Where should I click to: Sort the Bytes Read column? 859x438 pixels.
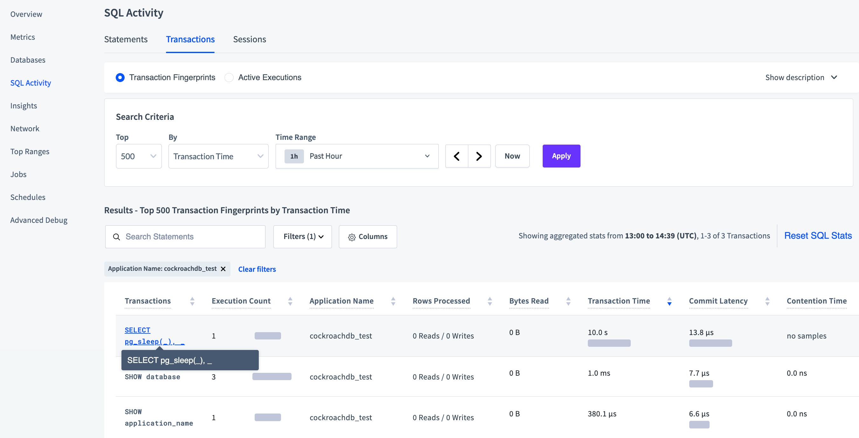pos(568,301)
